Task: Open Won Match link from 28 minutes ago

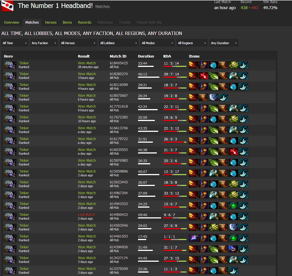Action: point(87,63)
